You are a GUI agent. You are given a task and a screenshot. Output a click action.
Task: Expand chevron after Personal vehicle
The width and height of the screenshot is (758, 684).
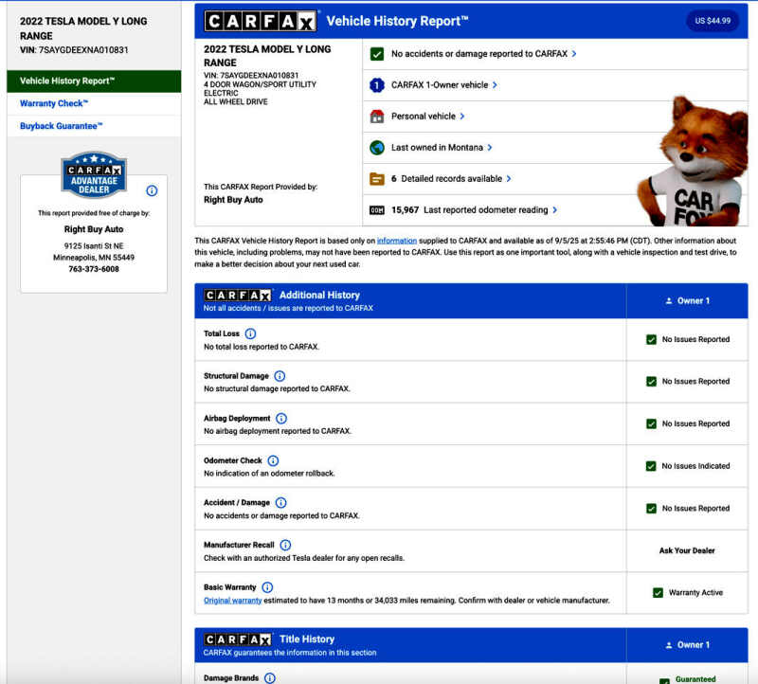click(462, 117)
